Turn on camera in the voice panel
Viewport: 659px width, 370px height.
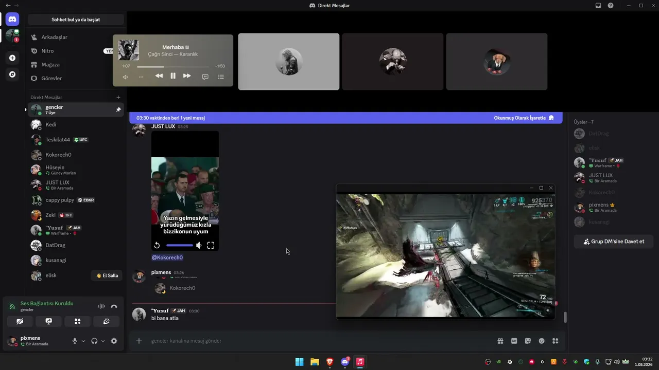point(20,321)
